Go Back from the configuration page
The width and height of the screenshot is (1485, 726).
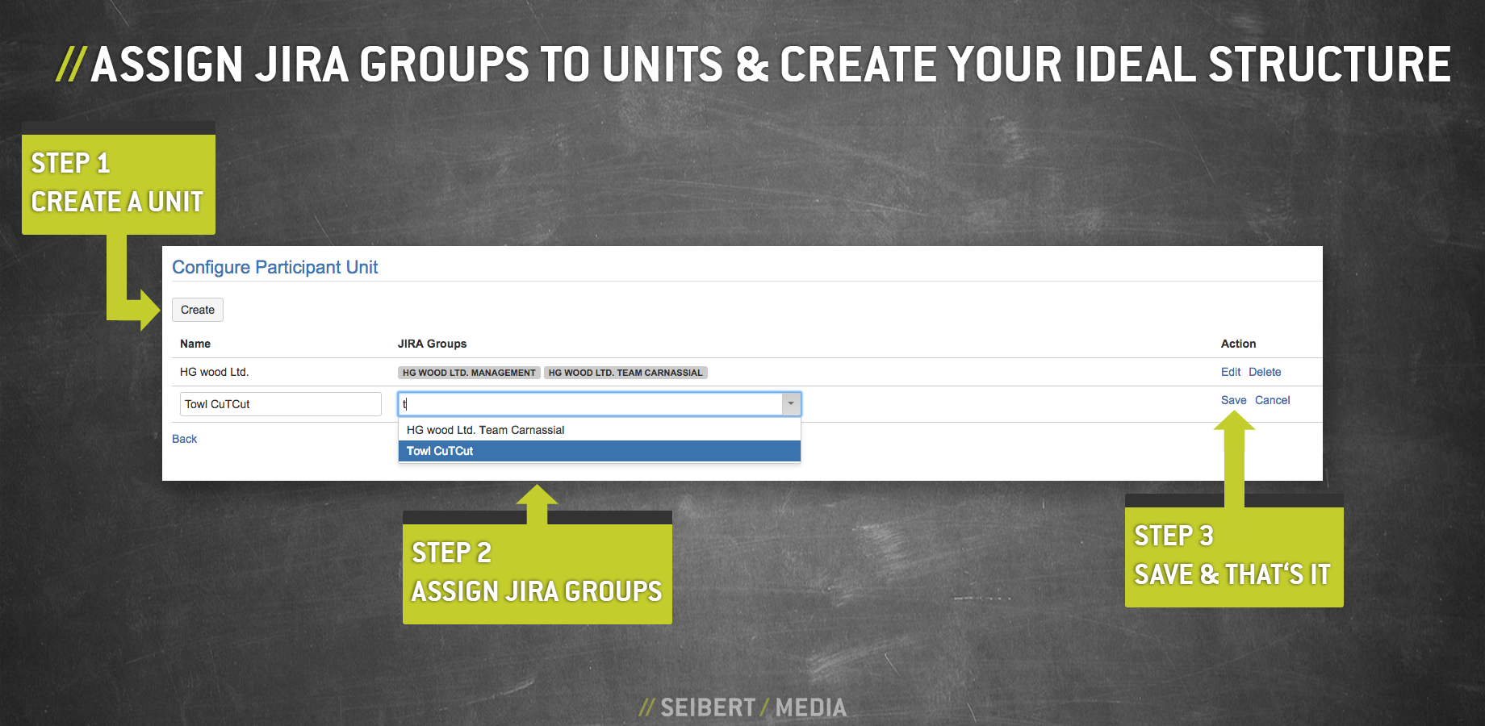[x=184, y=439]
